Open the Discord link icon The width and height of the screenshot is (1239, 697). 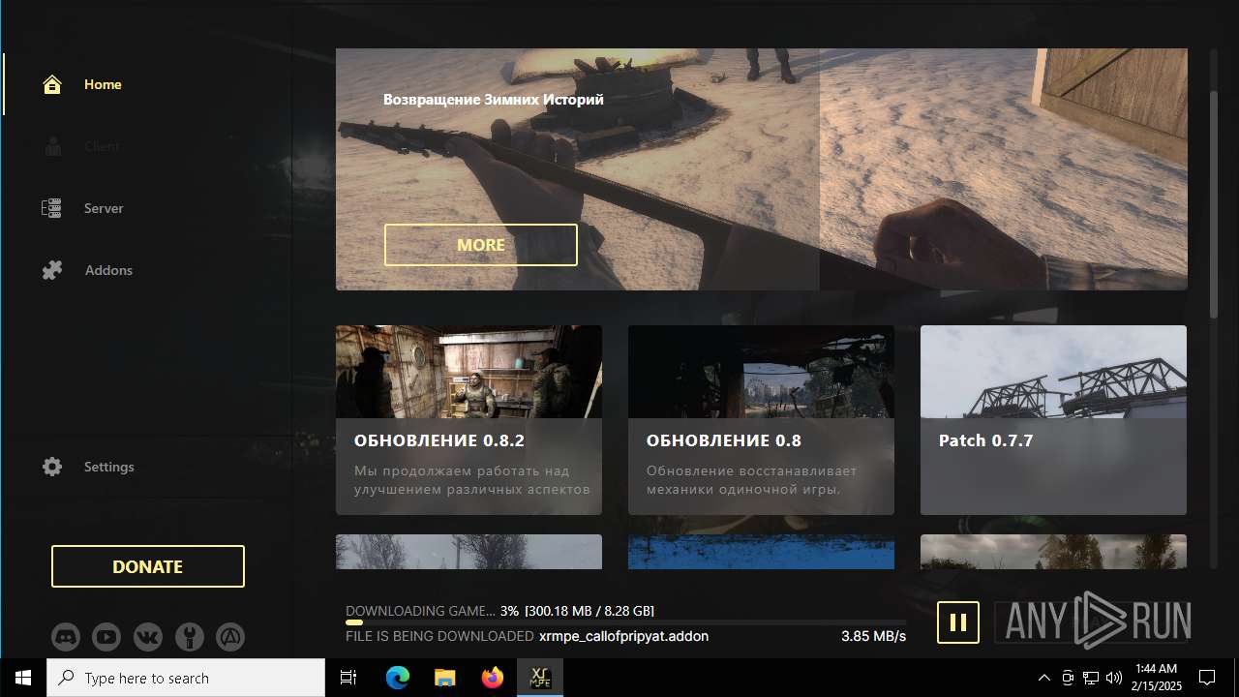click(x=66, y=637)
